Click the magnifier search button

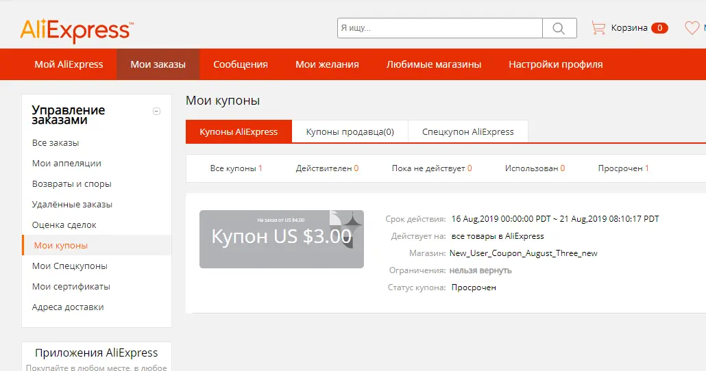[x=559, y=28]
